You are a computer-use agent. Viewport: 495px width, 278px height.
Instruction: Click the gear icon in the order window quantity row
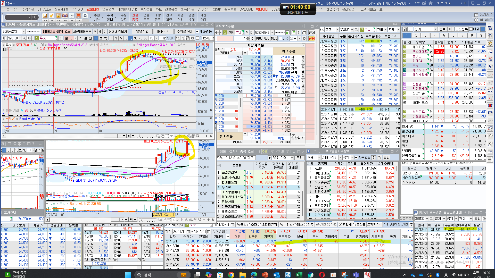[x=304, y=38]
